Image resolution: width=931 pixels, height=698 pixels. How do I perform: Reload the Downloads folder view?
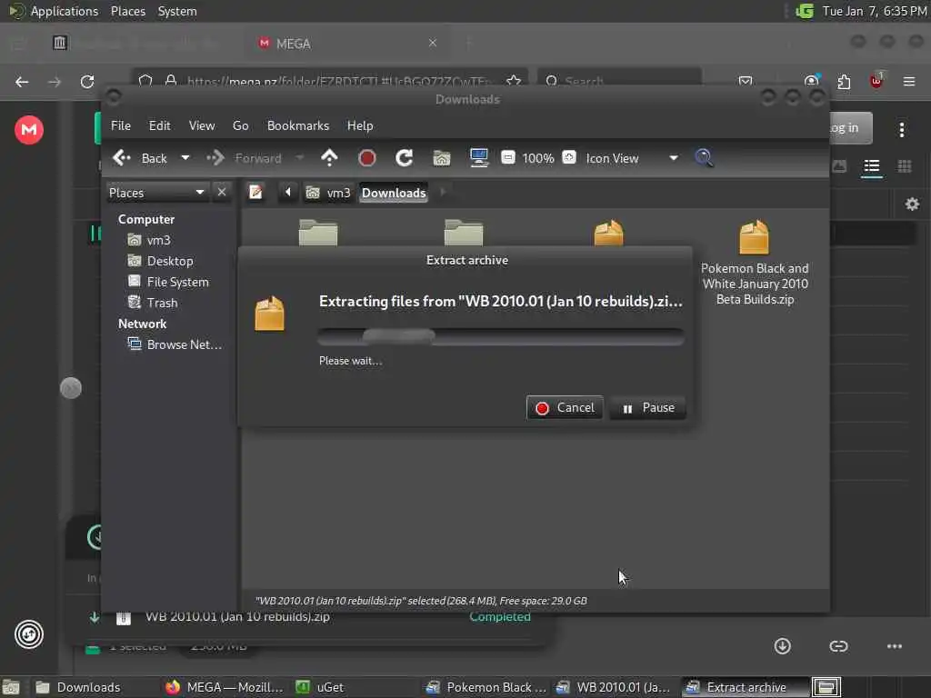[405, 158]
